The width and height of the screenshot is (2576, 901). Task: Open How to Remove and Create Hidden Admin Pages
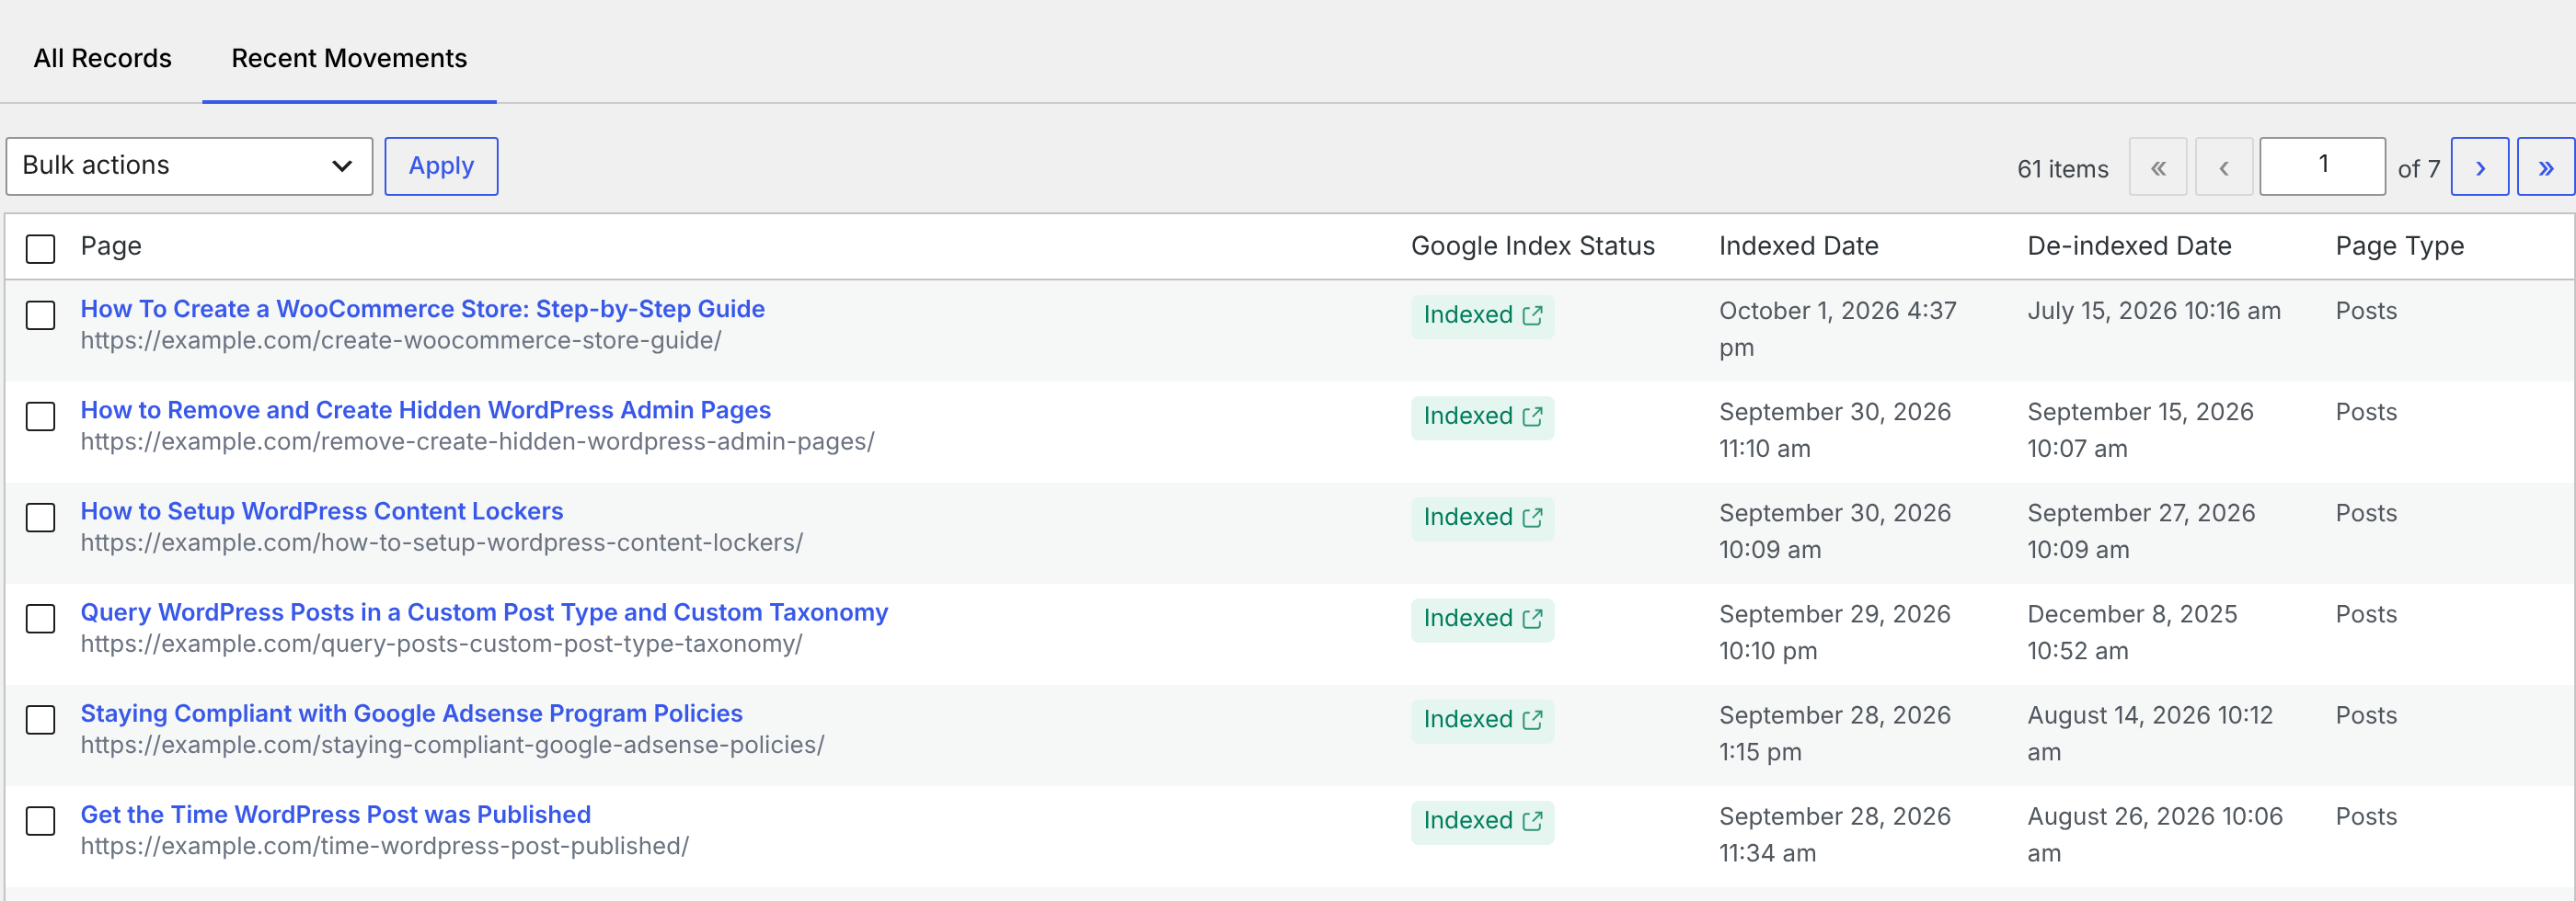pos(425,409)
